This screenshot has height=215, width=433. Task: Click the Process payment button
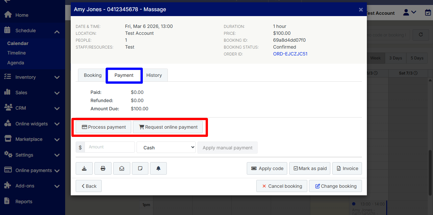coord(104,127)
